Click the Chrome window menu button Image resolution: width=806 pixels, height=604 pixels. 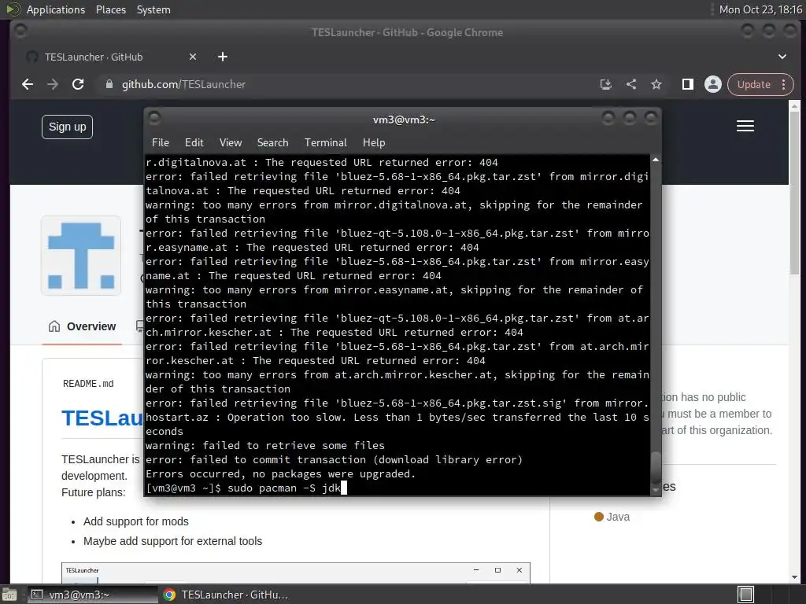coord(21,31)
